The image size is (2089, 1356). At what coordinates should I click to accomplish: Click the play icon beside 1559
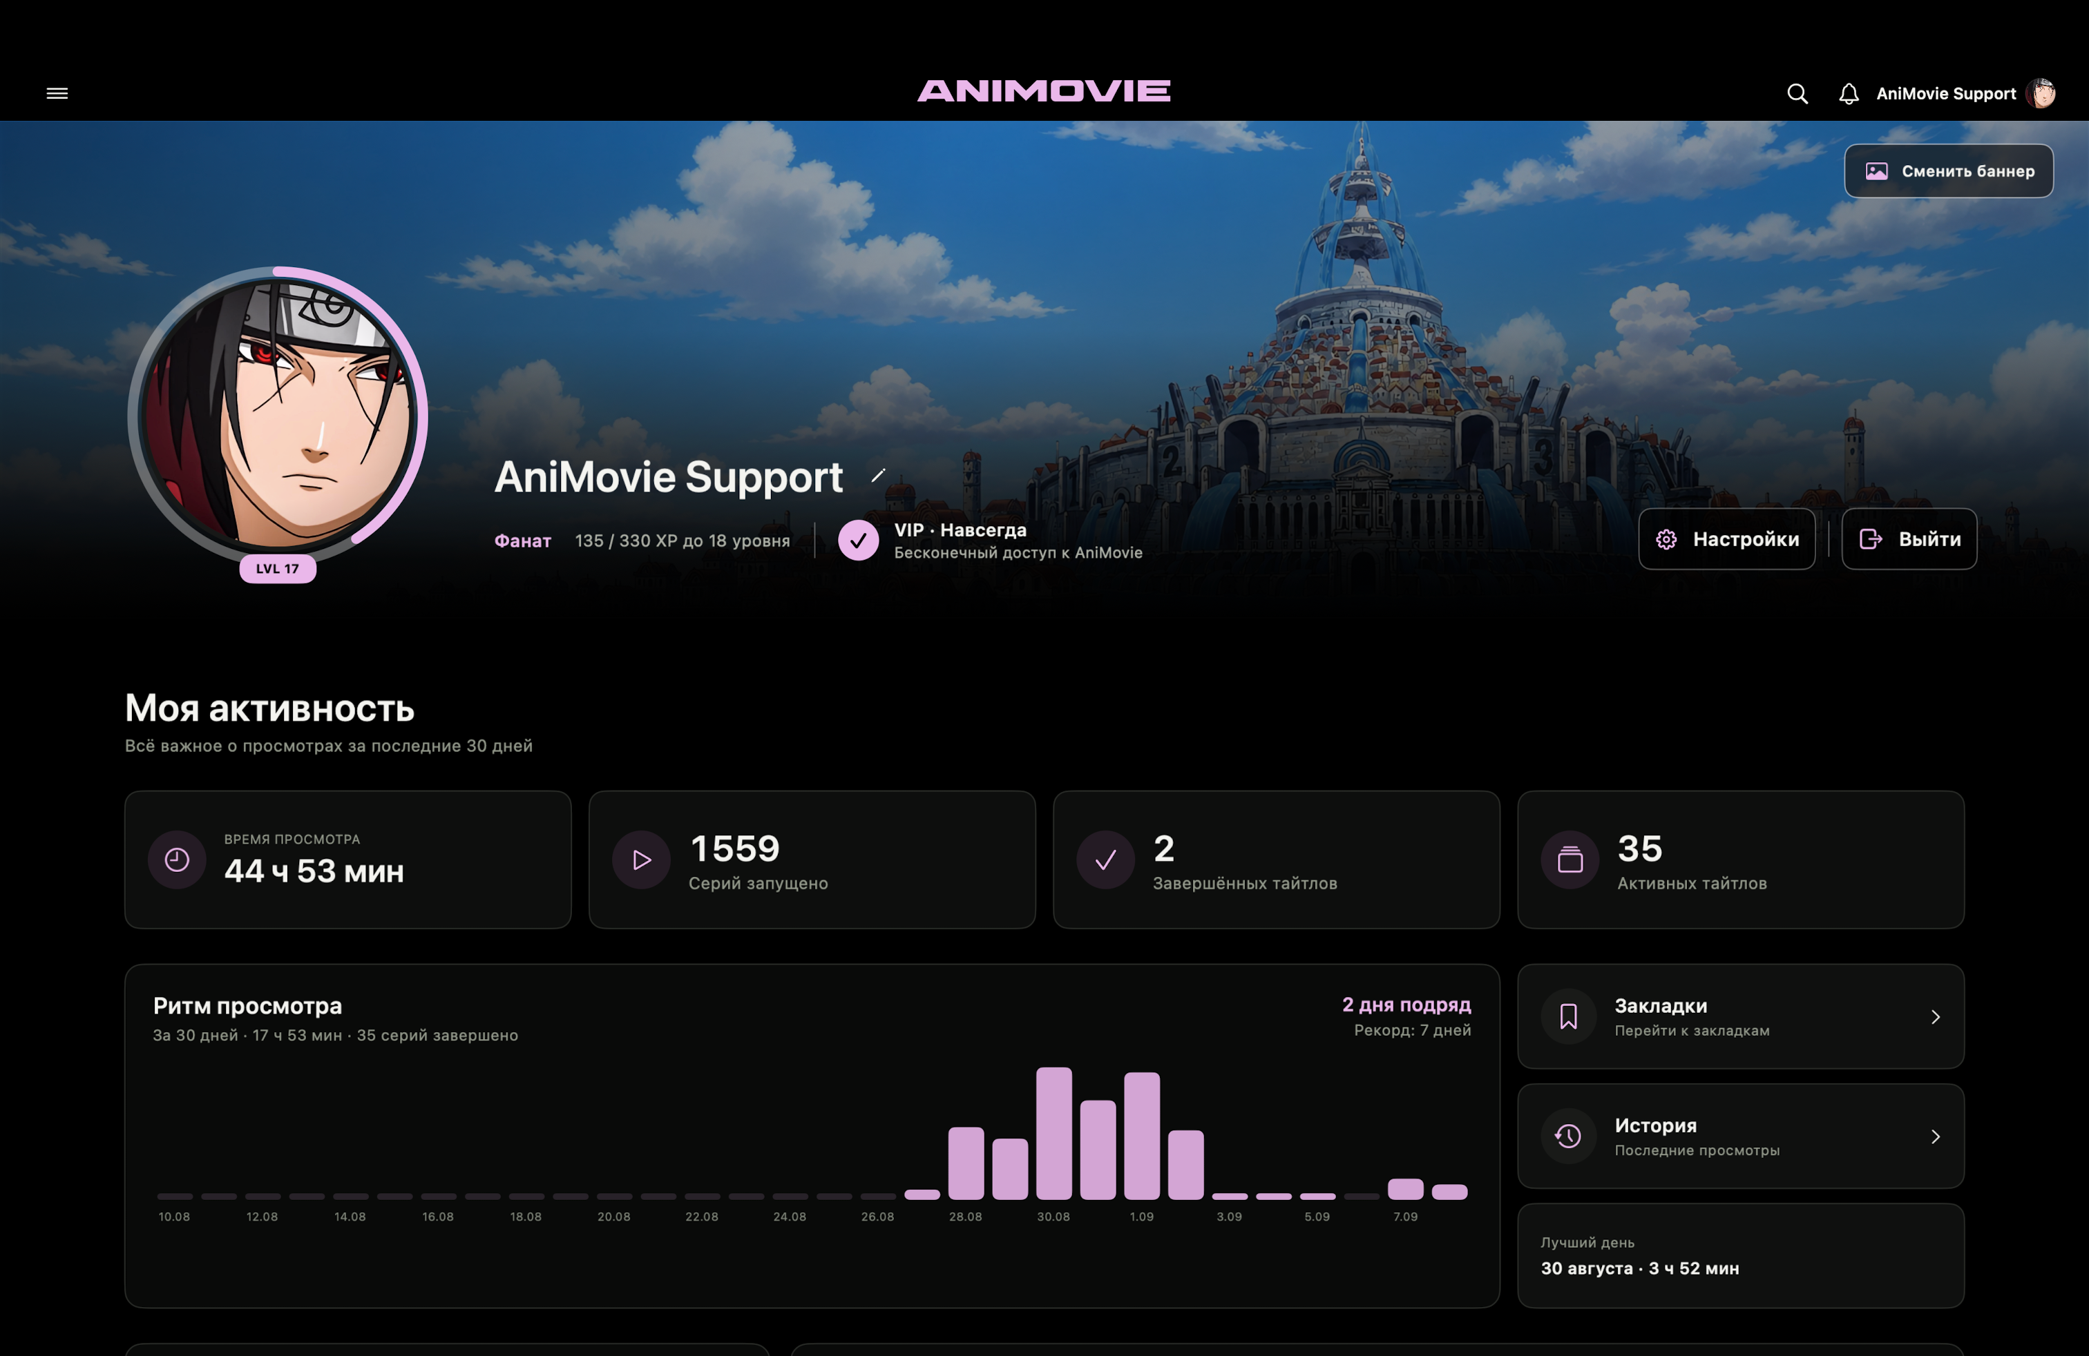(641, 860)
